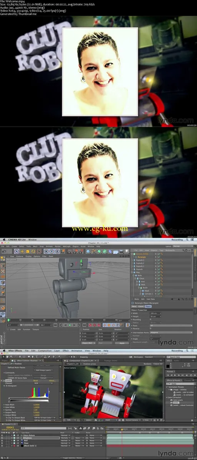Open the Plane dropdown in Cinema 4D

tap(171, 325)
